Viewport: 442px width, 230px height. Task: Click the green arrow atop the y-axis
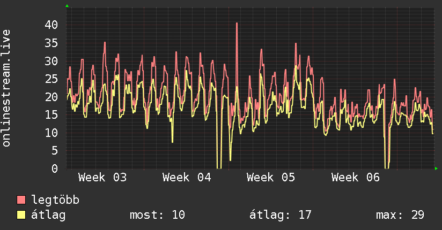(67, 6)
